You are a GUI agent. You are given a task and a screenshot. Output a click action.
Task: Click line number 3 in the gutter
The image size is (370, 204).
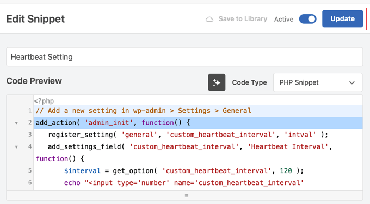click(x=30, y=135)
